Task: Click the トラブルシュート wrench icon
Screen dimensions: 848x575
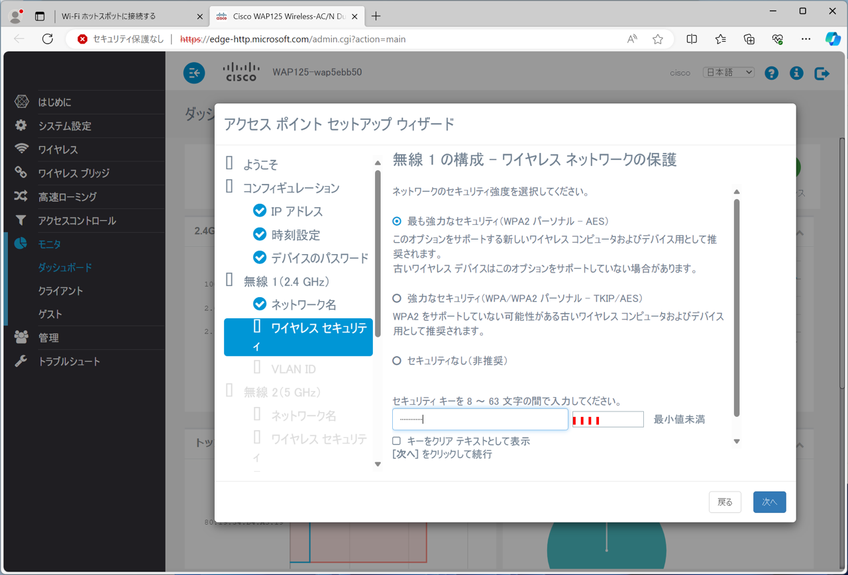Action: pos(21,361)
